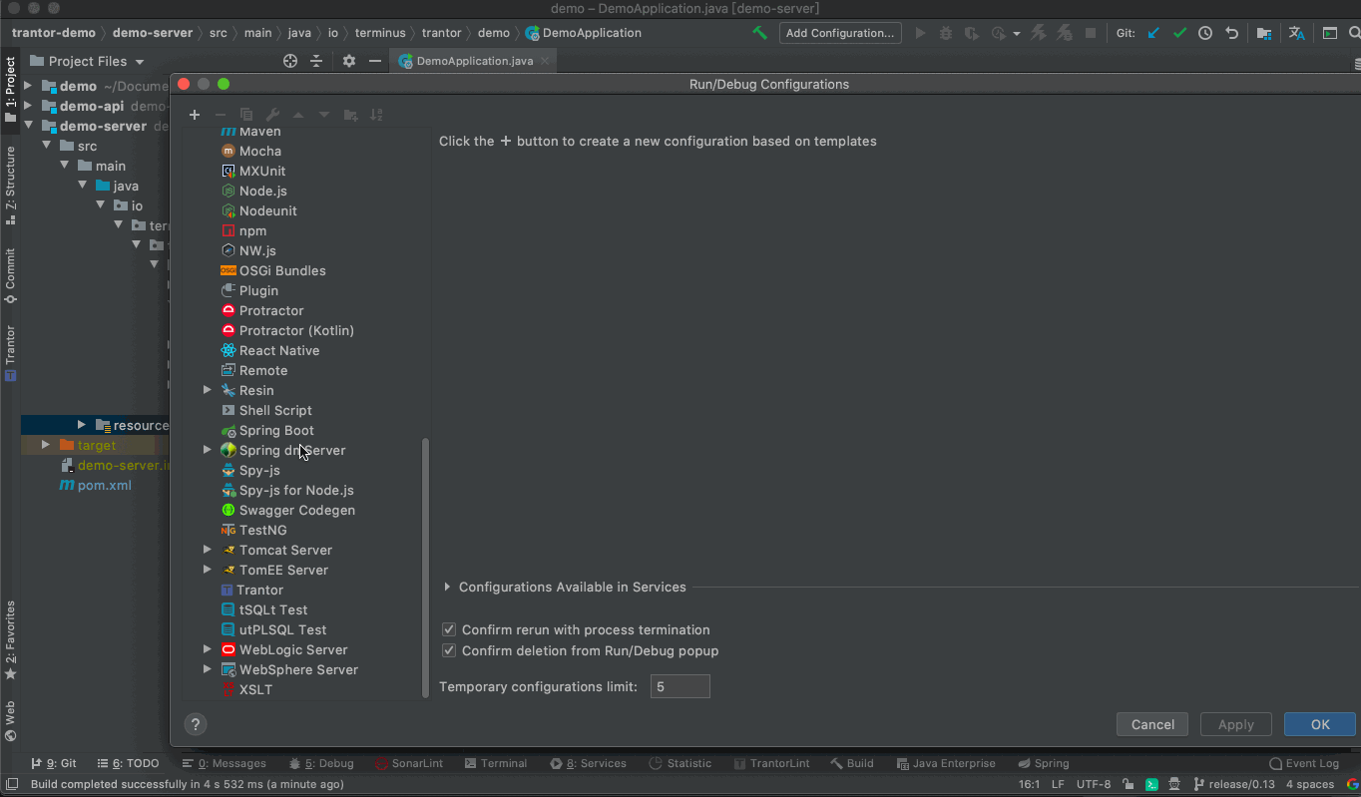Click the copy configuration icon
Image resolution: width=1361 pixels, height=797 pixels.
click(246, 115)
